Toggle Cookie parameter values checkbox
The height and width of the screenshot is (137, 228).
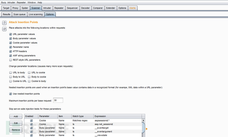point(11,43)
